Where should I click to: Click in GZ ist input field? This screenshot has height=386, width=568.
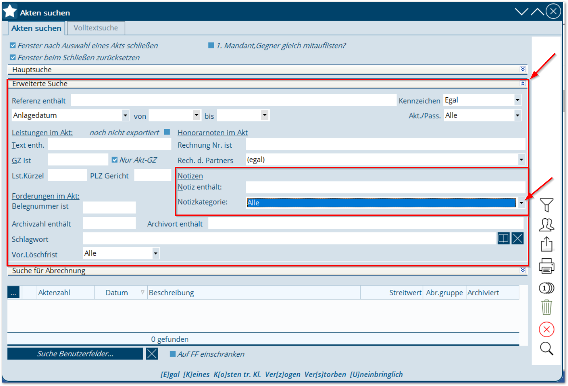pos(78,160)
